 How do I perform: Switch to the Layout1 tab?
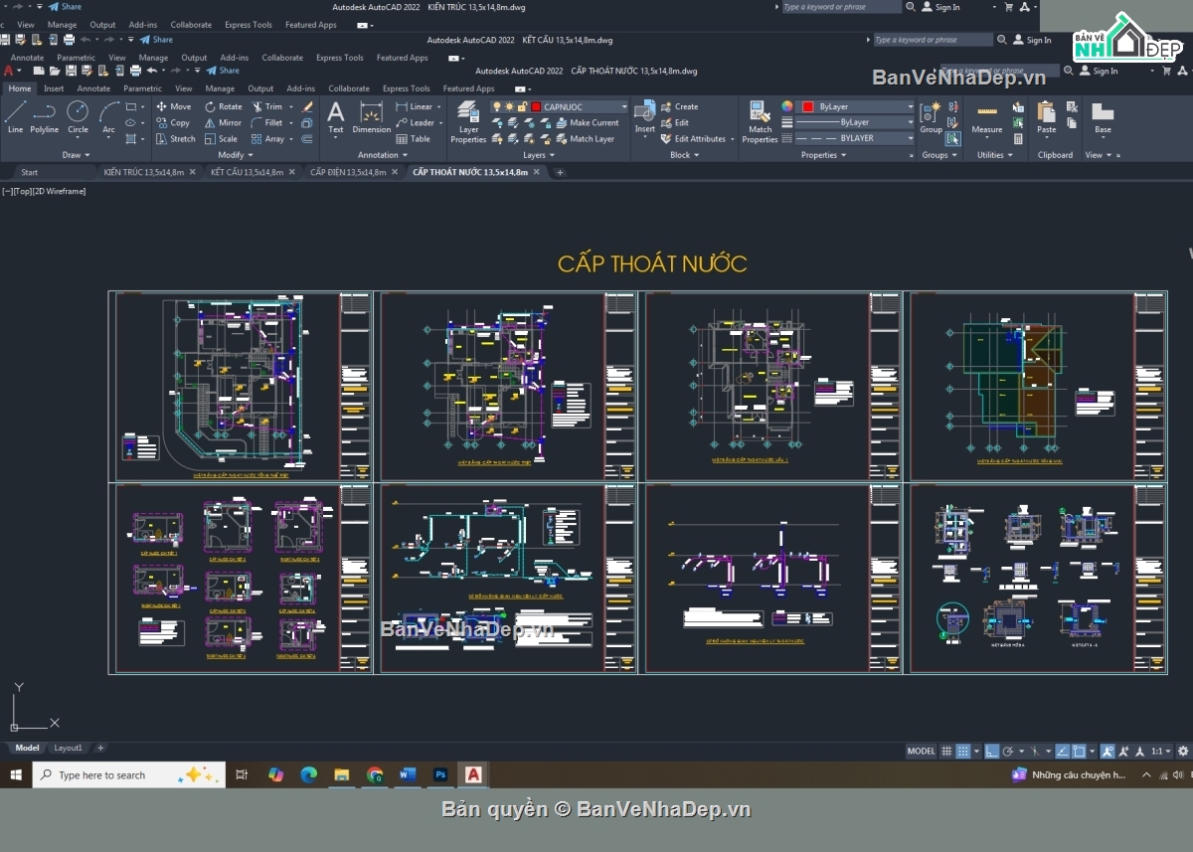pos(68,748)
